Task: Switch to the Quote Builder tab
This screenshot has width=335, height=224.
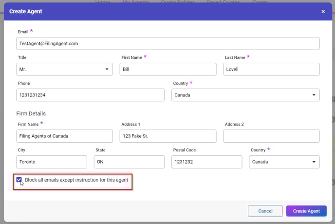Action: [x=178, y=2]
